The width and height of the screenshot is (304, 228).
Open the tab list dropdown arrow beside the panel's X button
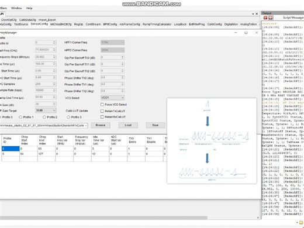(x=253, y=14)
